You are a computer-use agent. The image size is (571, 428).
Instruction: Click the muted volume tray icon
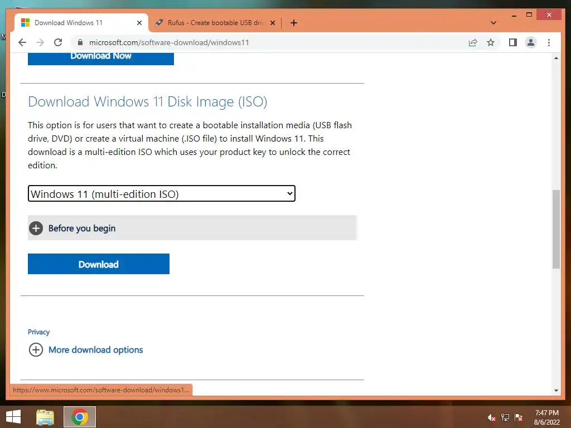coord(491,417)
